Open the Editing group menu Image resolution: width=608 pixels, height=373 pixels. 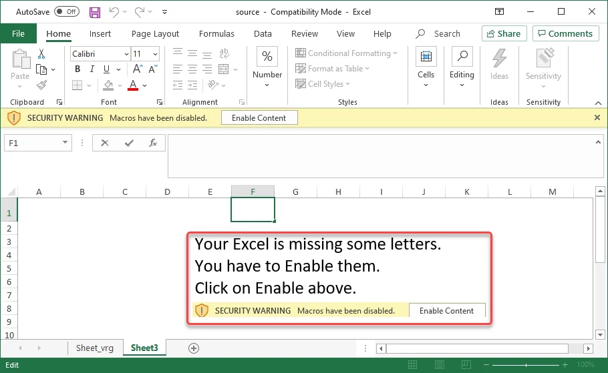[462, 68]
